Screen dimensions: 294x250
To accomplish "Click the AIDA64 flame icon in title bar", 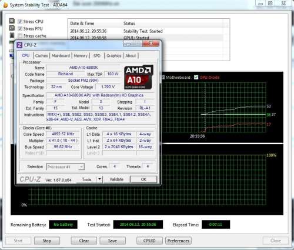I will [5, 5].
